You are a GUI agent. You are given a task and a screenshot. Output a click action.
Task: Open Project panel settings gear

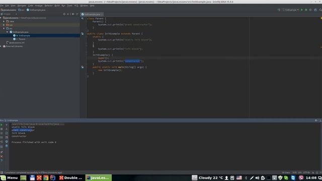pyautogui.click(x=73, y=14)
